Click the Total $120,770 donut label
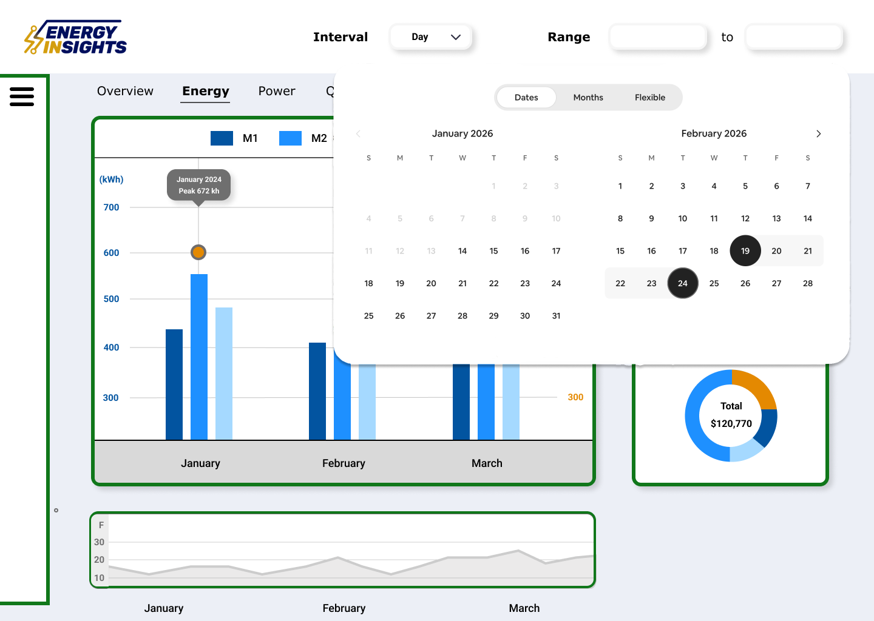874x621 pixels. [731, 415]
